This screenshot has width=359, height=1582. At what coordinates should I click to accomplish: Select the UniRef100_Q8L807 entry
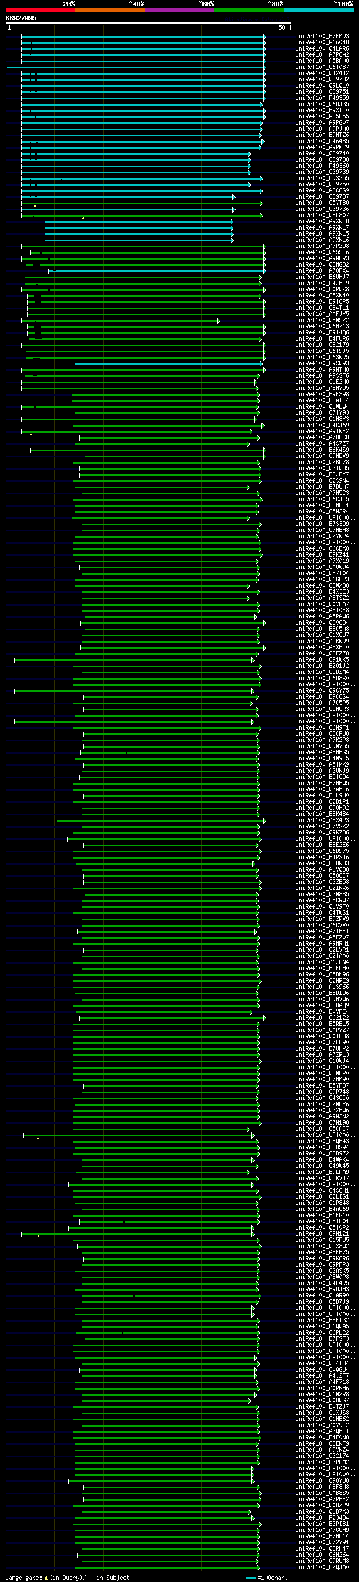pos(322,215)
